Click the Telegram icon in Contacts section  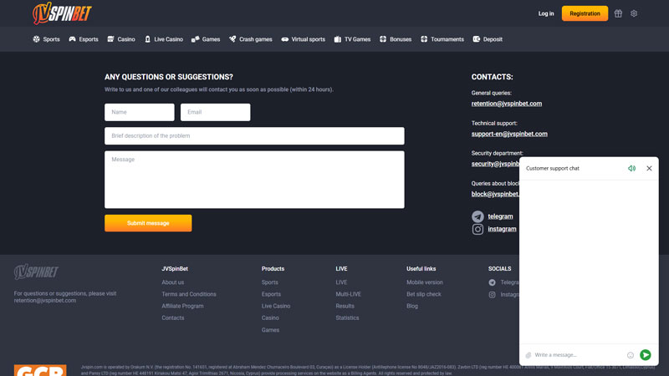(x=477, y=216)
